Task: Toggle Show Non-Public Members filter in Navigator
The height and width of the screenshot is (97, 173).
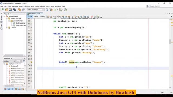Action: click(16, 89)
